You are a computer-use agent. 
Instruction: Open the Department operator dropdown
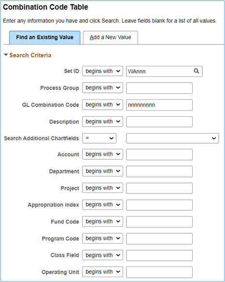pos(102,171)
